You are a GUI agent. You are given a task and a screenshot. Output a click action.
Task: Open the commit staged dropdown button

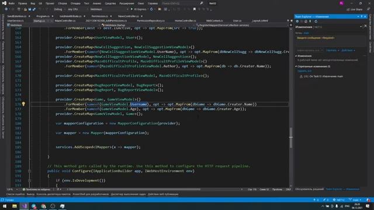(x=310, y=50)
